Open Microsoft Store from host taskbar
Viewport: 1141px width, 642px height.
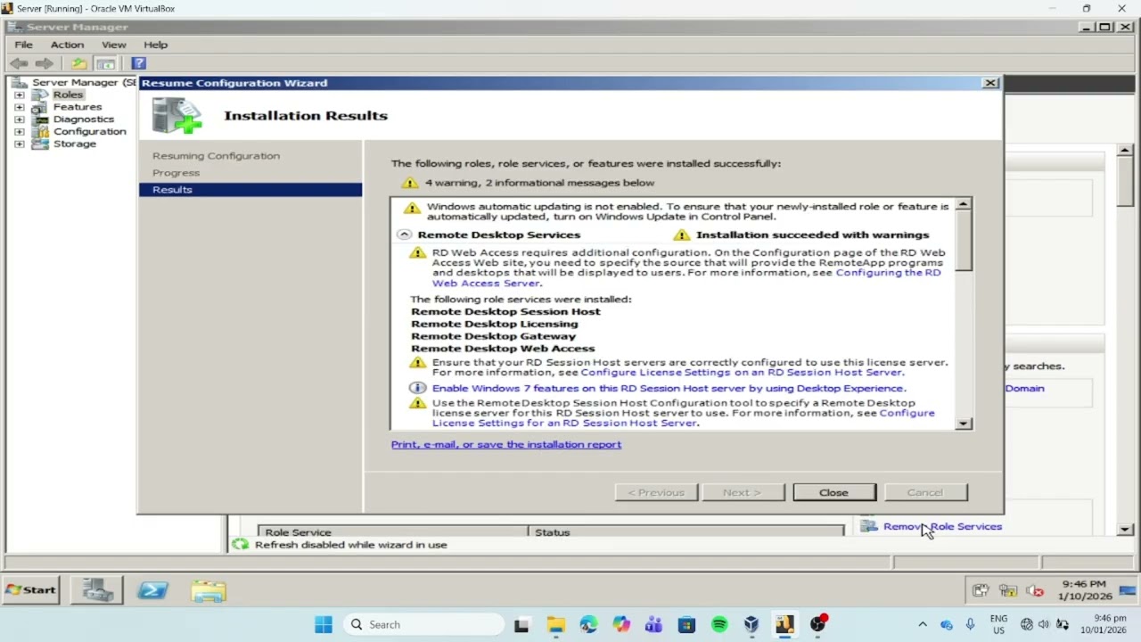tap(686, 624)
